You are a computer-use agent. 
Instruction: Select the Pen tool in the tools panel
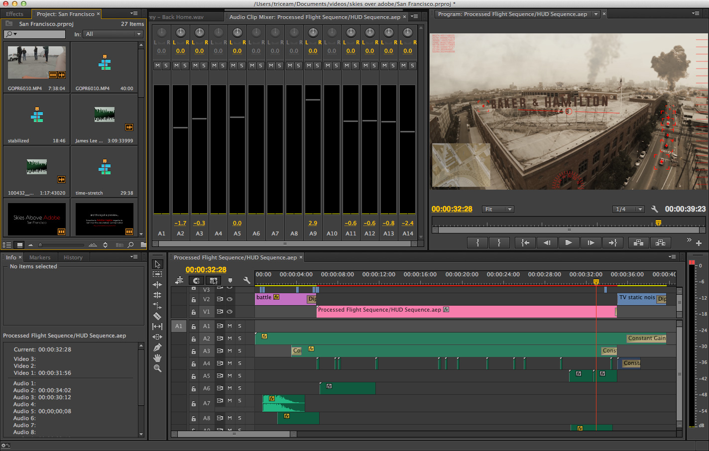tap(157, 347)
